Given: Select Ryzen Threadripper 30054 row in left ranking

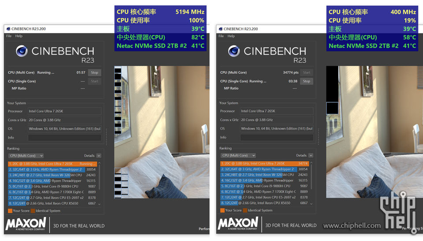Looking at the screenshot, I should 52,169.
